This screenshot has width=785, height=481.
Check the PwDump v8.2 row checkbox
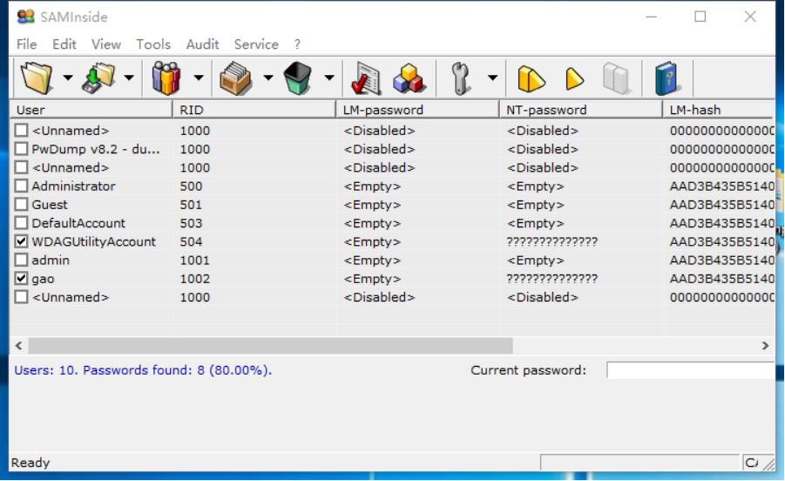click(21, 149)
